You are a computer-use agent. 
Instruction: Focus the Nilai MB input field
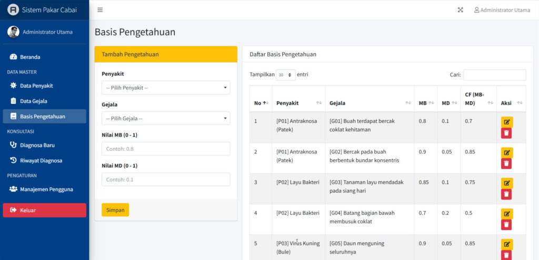pos(166,149)
